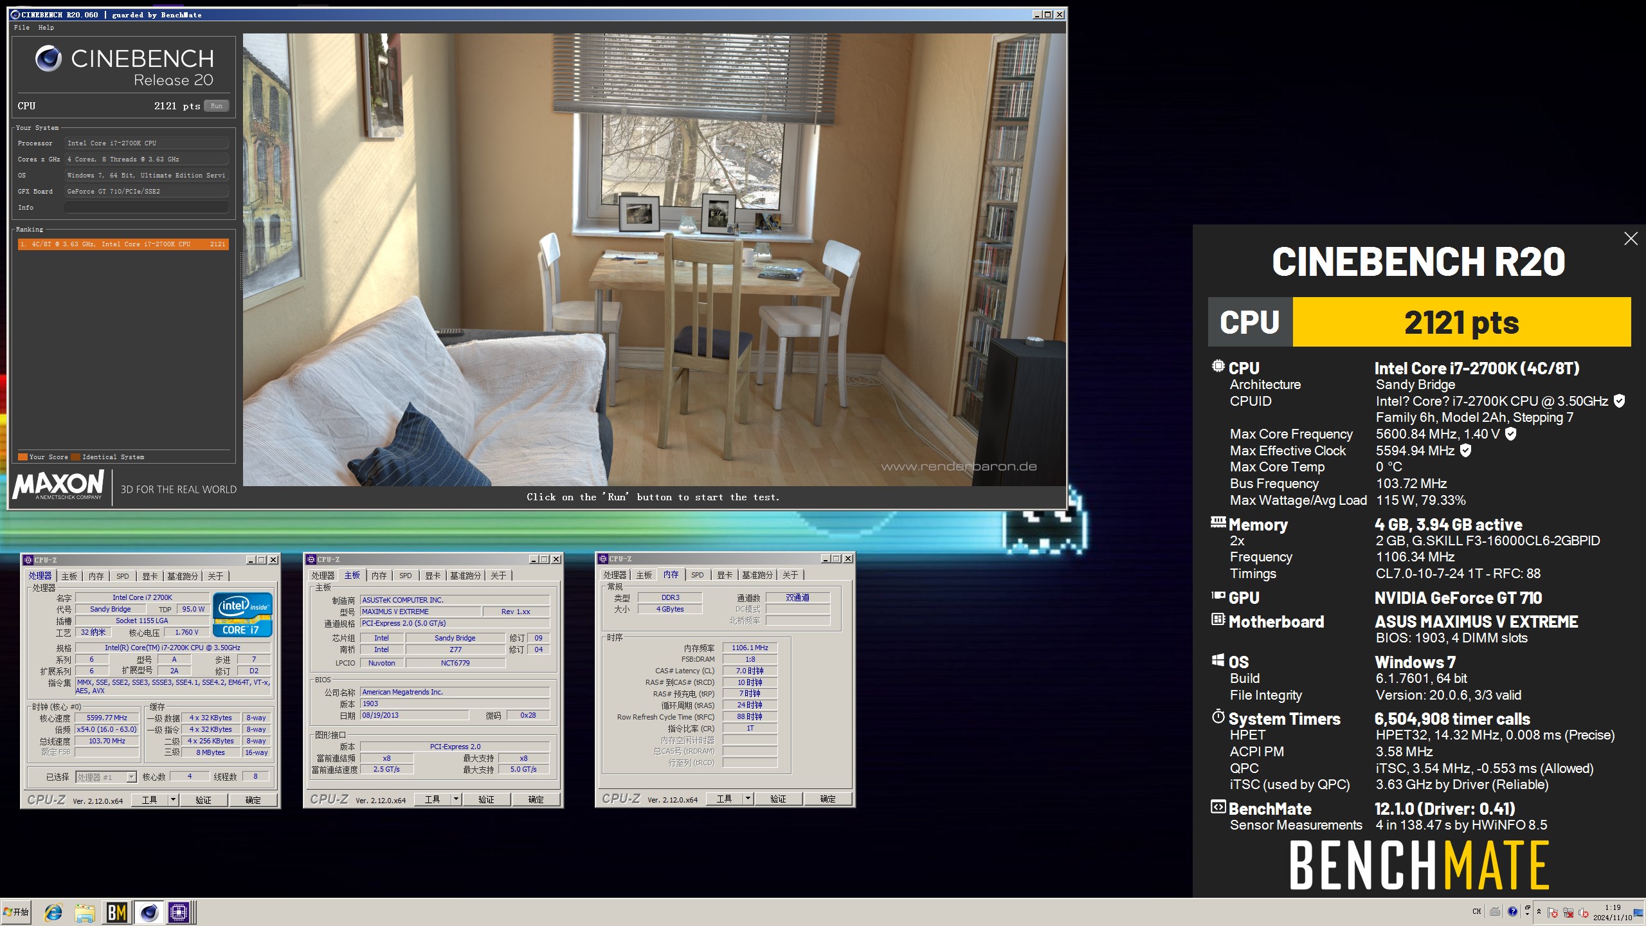The image size is (1646, 926).
Task: Show hidden tray icons with the chevron
Action: coord(1539,912)
